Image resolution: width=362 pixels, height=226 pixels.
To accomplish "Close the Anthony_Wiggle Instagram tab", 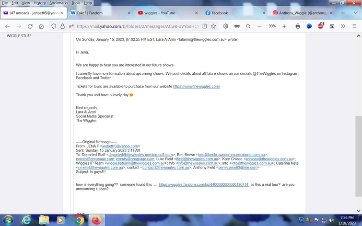I will [331, 13].
